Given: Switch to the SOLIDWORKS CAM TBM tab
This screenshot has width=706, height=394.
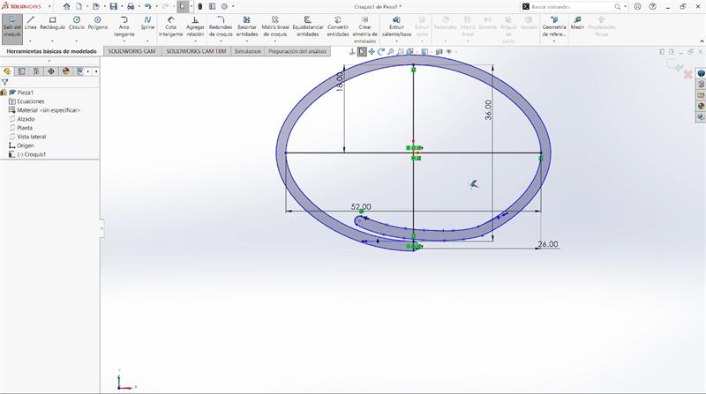Looking at the screenshot, I should click(x=196, y=51).
